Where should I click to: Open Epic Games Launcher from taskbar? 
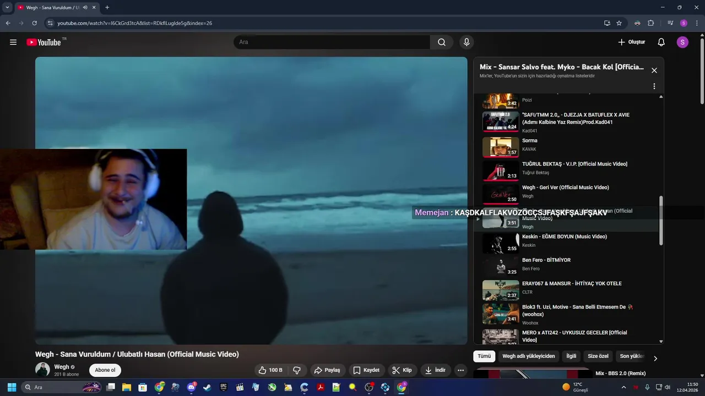coord(223,387)
